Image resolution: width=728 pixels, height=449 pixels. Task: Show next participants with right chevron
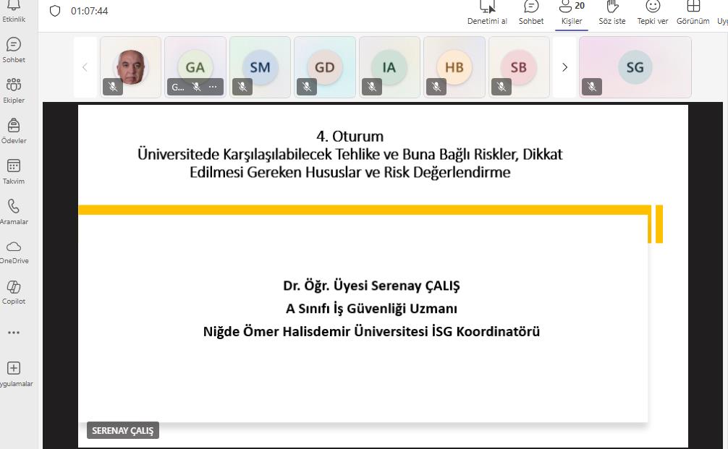point(564,67)
